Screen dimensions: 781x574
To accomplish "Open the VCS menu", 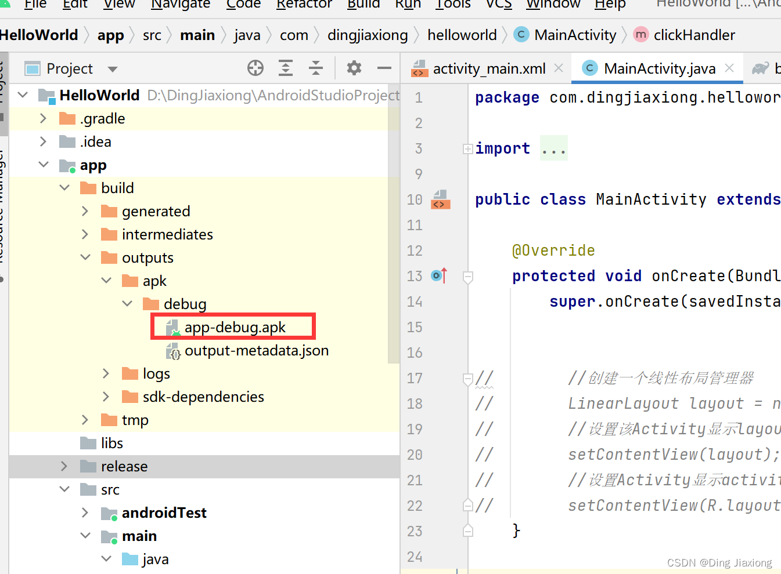I will click(x=499, y=4).
